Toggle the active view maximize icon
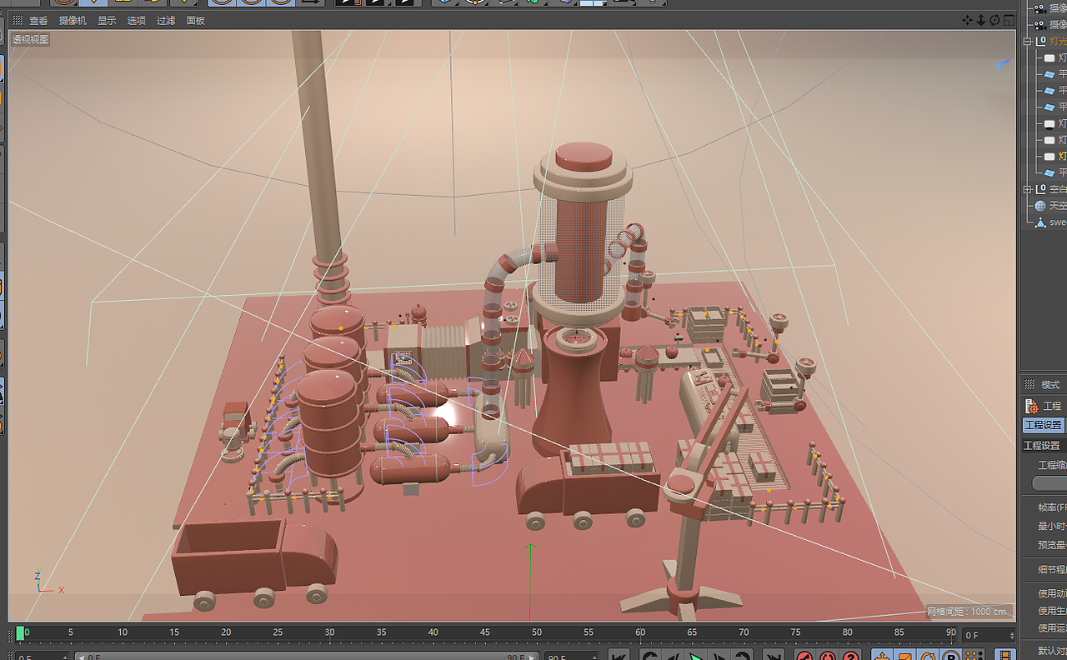The image size is (1067, 660). coord(1009,20)
